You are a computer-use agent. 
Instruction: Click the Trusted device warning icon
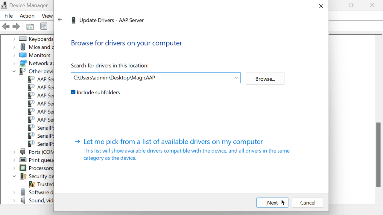[x=31, y=184]
